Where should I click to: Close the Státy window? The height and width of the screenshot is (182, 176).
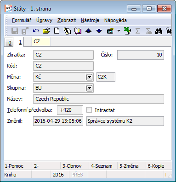pyautogui.click(x=164, y=9)
